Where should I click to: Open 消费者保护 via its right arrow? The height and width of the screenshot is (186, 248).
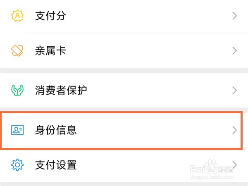(234, 90)
